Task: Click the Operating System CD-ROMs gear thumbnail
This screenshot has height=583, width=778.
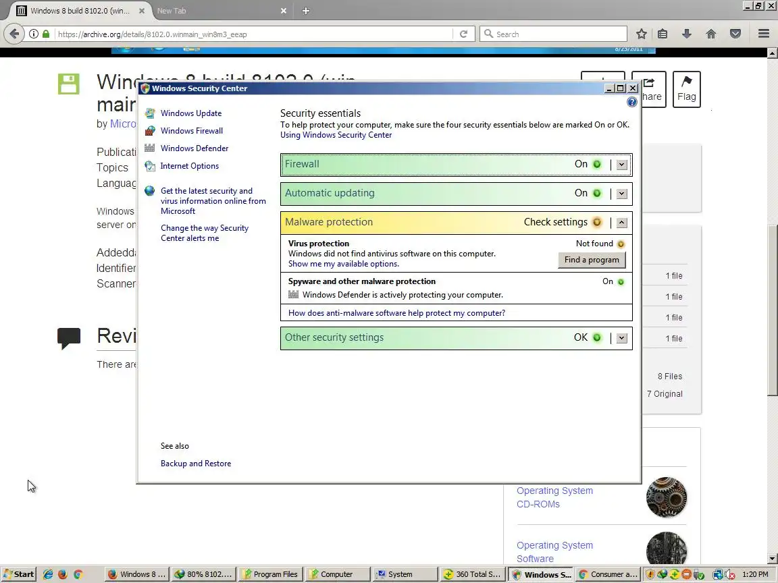Action: [667, 497]
